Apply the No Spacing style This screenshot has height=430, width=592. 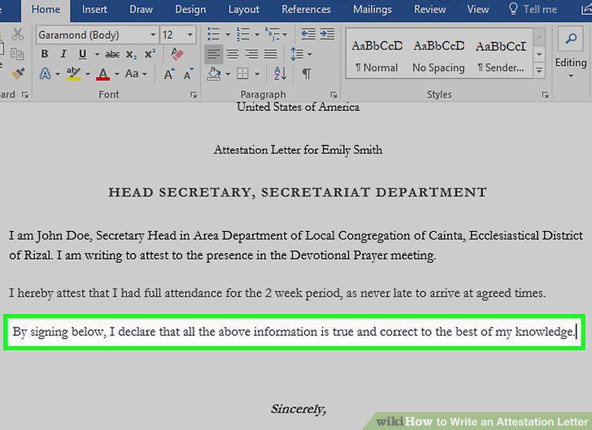point(439,56)
